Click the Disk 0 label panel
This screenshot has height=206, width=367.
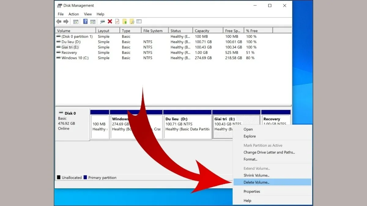coord(72,124)
